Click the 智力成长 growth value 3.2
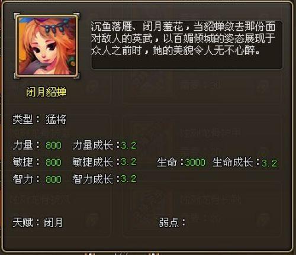 click(128, 179)
